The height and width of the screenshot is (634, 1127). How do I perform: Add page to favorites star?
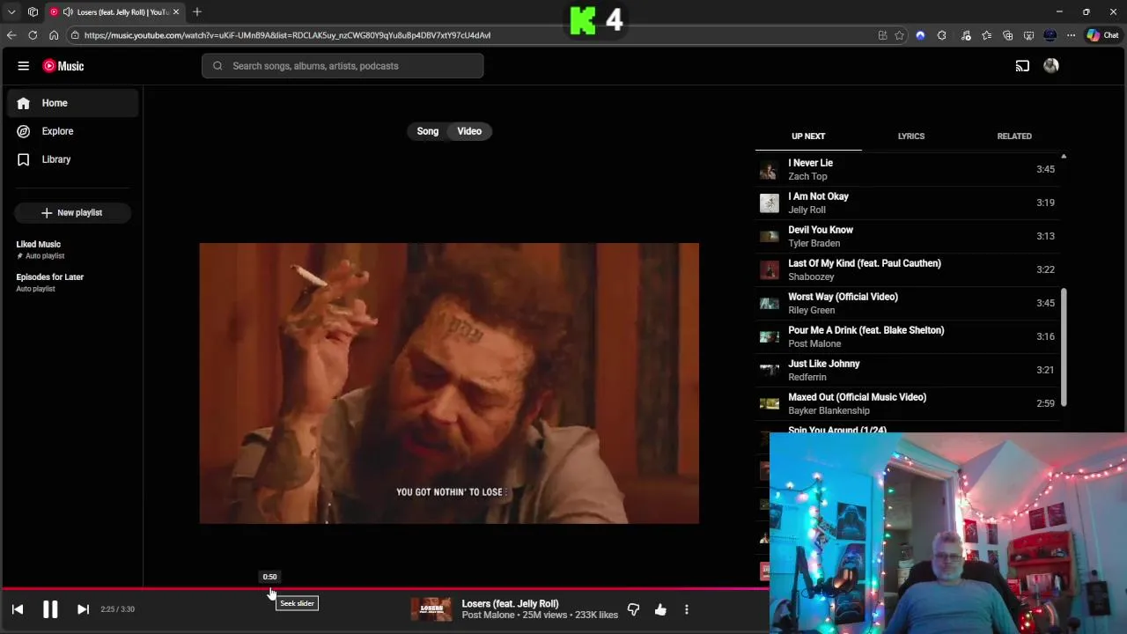click(899, 35)
